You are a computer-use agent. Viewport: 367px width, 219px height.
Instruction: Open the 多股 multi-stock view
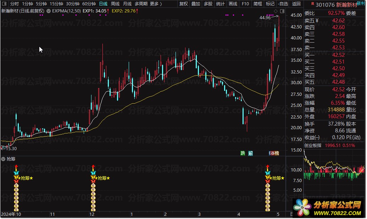point(208,4)
